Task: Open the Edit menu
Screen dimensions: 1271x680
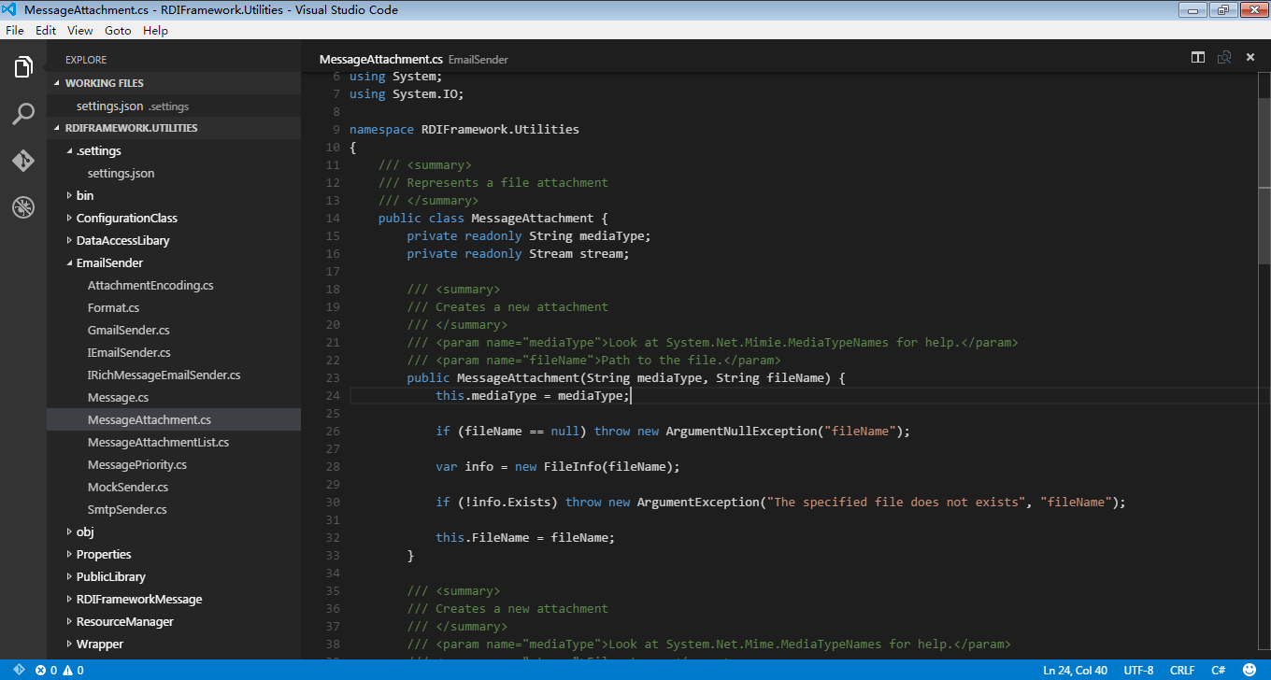Action: click(x=46, y=30)
